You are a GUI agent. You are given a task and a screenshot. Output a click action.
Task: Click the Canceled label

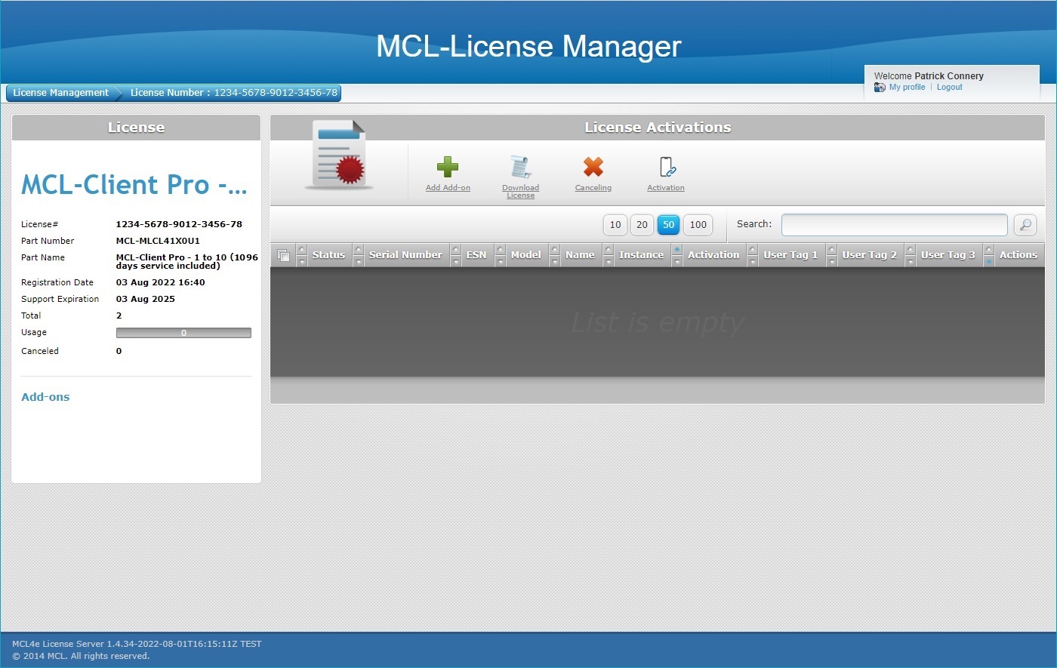(40, 351)
